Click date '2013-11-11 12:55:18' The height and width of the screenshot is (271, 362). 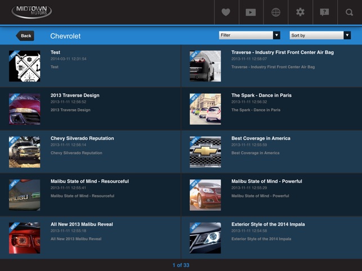68,231
